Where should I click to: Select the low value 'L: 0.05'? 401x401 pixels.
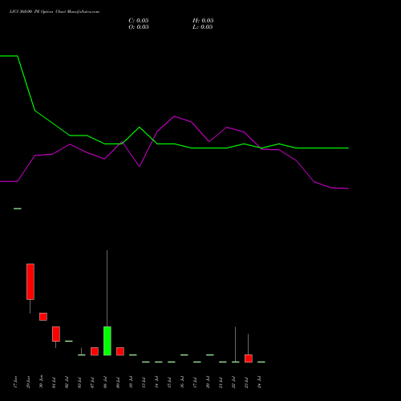pos(203,27)
